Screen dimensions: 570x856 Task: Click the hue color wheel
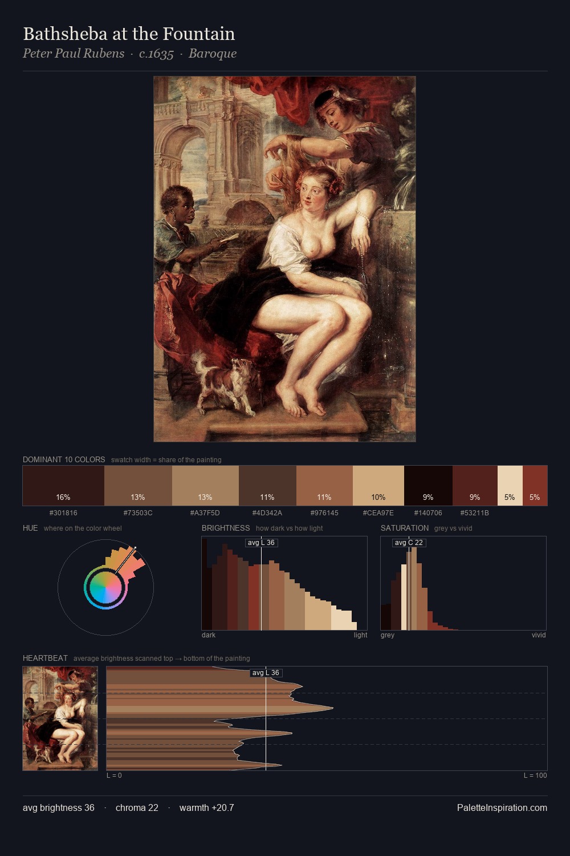pyautogui.click(x=105, y=587)
